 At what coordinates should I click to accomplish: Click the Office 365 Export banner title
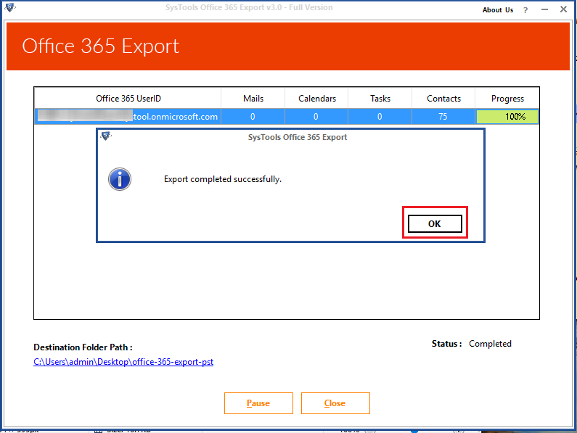click(x=100, y=46)
